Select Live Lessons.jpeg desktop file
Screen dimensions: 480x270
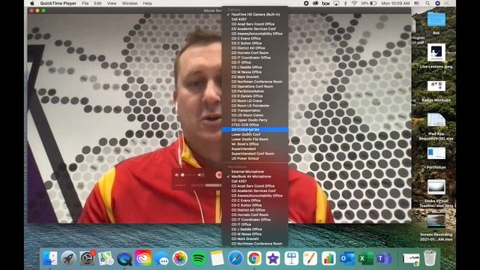pos(436,52)
